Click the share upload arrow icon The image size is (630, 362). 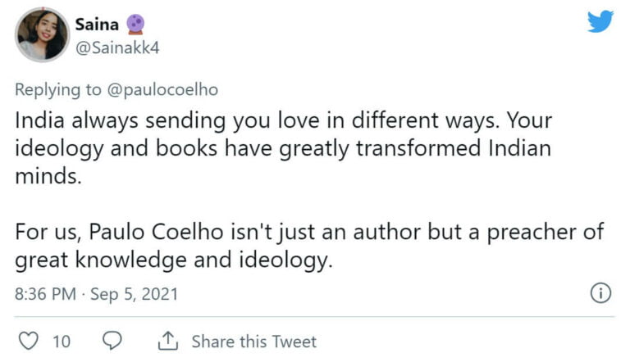click(x=168, y=341)
